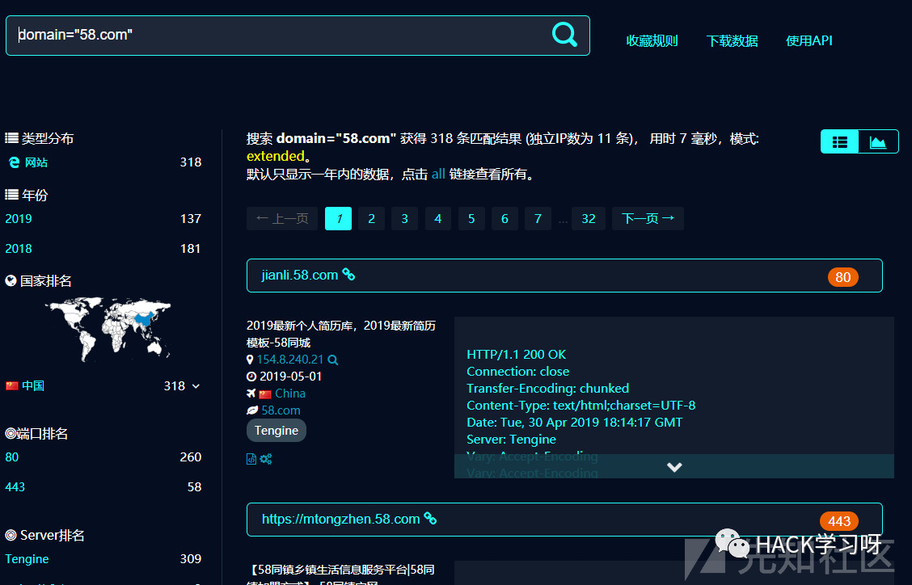The width and height of the screenshot is (912, 585).
Task: Select 'HTTP/1.1 200 OK' header text
Action: click(x=516, y=354)
